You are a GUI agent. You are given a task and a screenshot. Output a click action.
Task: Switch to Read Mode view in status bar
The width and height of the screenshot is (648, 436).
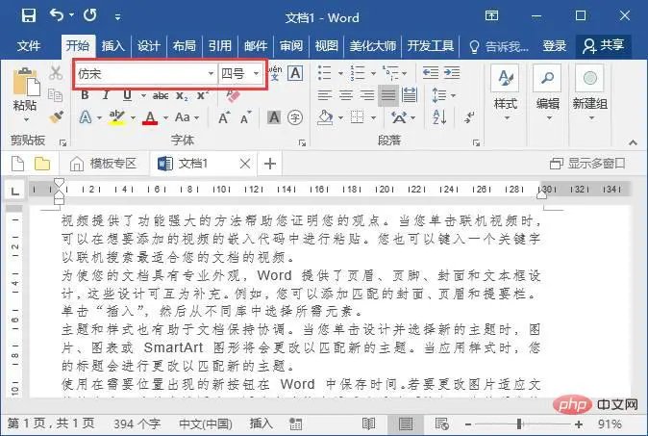[x=368, y=423]
